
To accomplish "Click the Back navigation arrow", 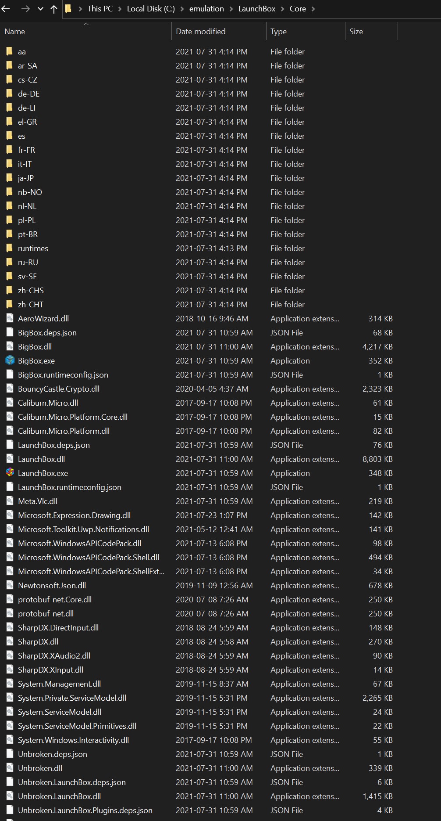I will [x=6, y=9].
